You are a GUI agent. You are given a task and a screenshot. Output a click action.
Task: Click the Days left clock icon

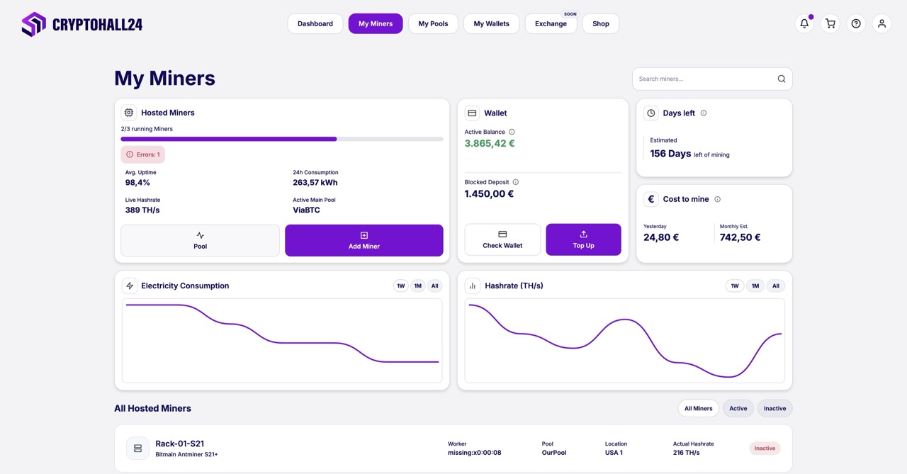(650, 113)
